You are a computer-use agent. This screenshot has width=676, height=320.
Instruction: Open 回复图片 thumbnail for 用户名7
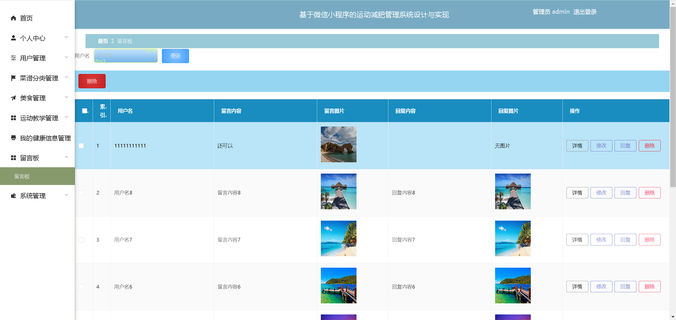click(513, 238)
